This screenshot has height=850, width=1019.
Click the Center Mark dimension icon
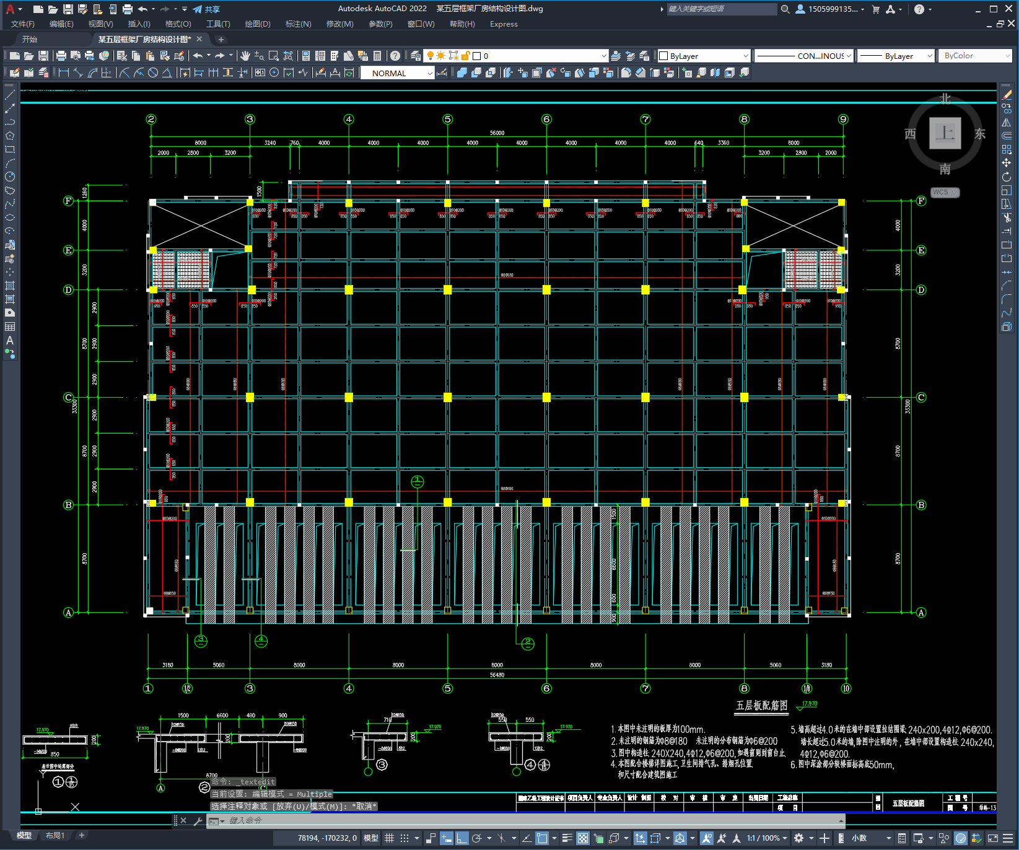[x=274, y=72]
